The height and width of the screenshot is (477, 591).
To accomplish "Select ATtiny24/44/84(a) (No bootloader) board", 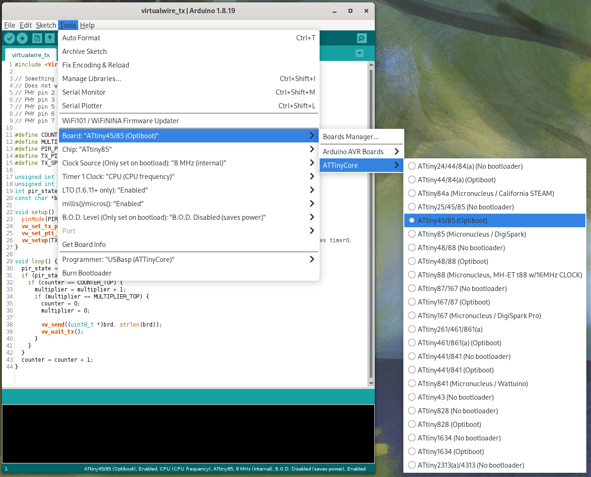I will (x=495, y=166).
